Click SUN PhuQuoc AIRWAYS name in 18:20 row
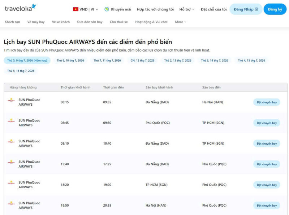 (29, 185)
